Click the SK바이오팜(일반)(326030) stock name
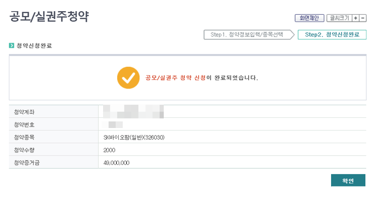The height and width of the screenshot is (214, 374). click(x=134, y=137)
